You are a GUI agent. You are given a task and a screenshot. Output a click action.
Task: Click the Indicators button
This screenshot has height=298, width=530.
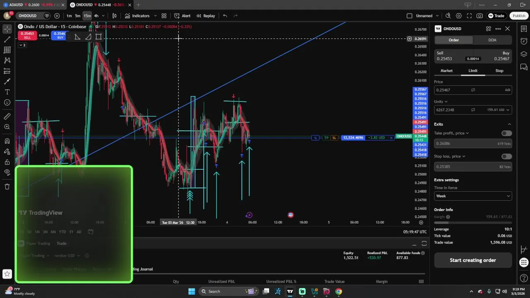137,16
